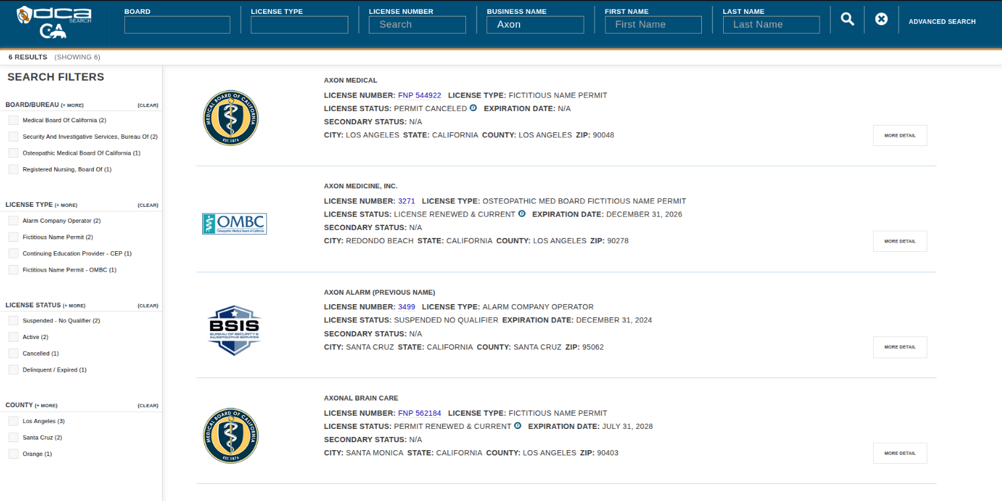Screen dimensions: 1002x501
Task: Open More Detail for Axon Medicine, Inc.
Action: coord(900,241)
